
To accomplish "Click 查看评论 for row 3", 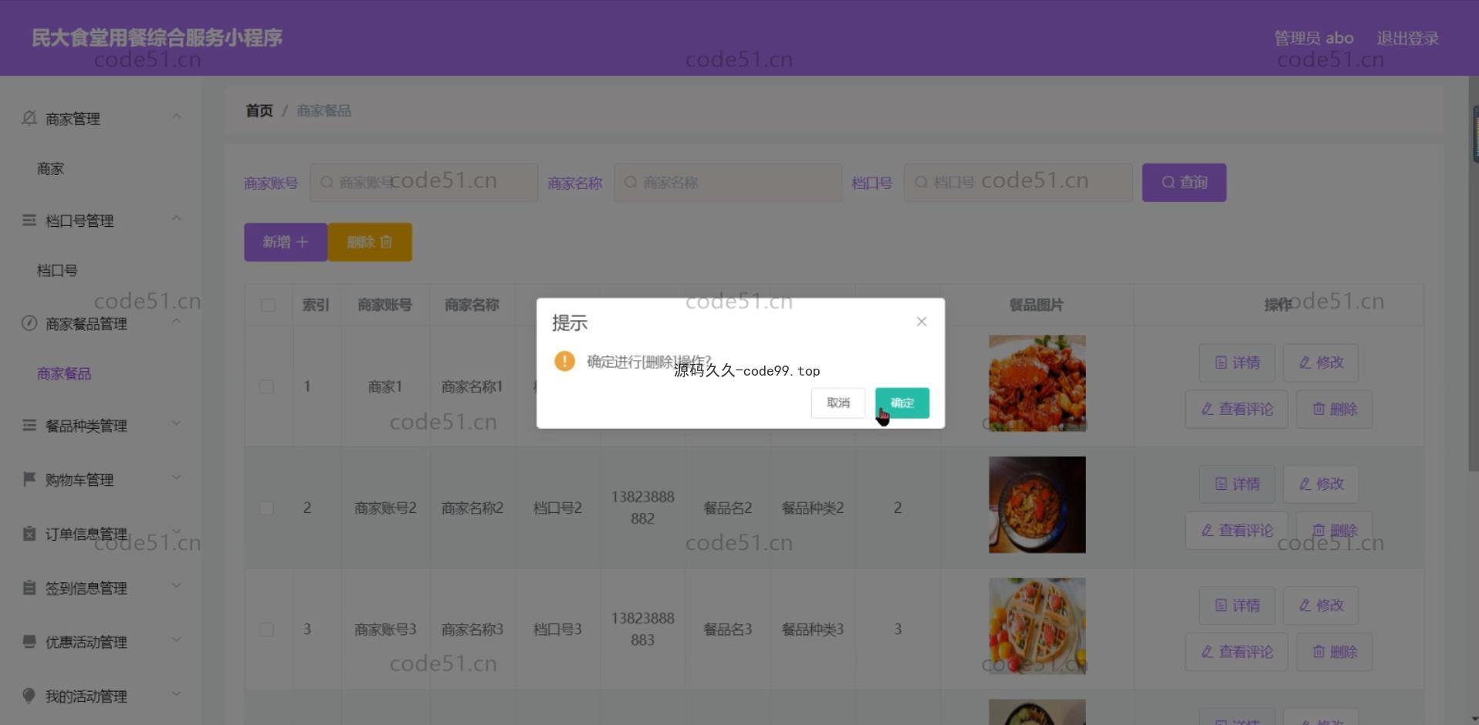I will click(x=1237, y=652).
